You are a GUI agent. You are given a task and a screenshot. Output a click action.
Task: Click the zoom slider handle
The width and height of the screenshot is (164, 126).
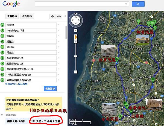coord(76,56)
